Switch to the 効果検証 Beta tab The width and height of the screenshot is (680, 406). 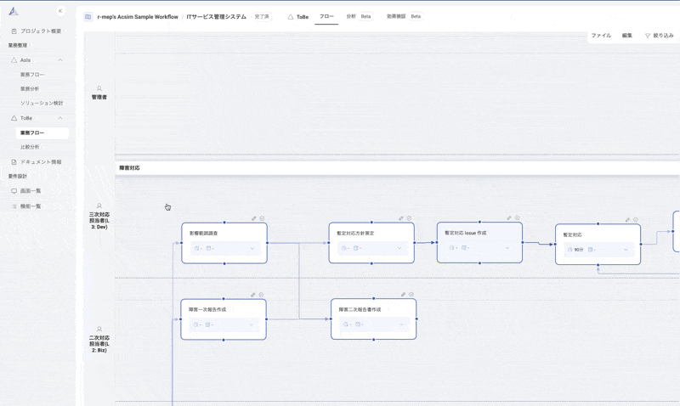tap(404, 16)
